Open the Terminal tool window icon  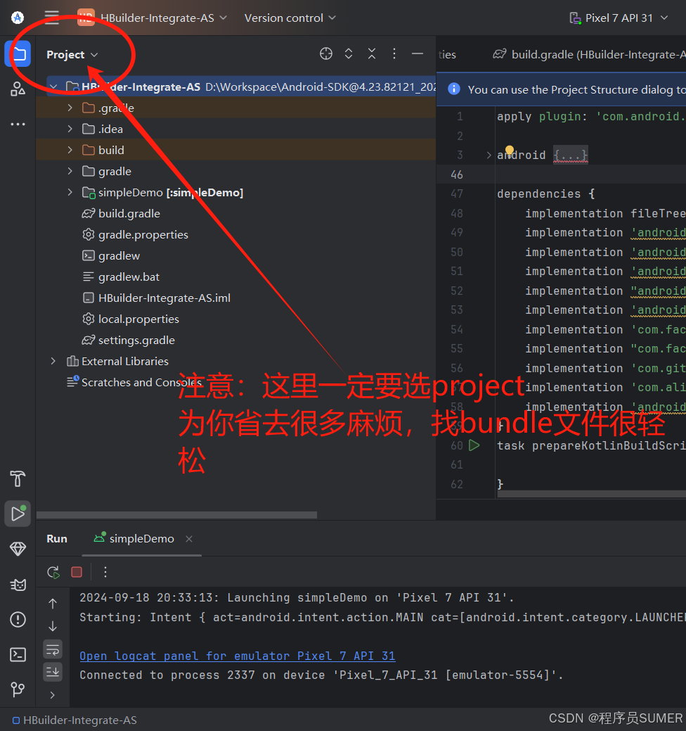pos(18,654)
